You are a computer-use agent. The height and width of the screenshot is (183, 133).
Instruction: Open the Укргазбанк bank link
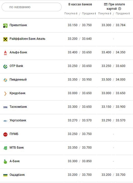(18, 120)
